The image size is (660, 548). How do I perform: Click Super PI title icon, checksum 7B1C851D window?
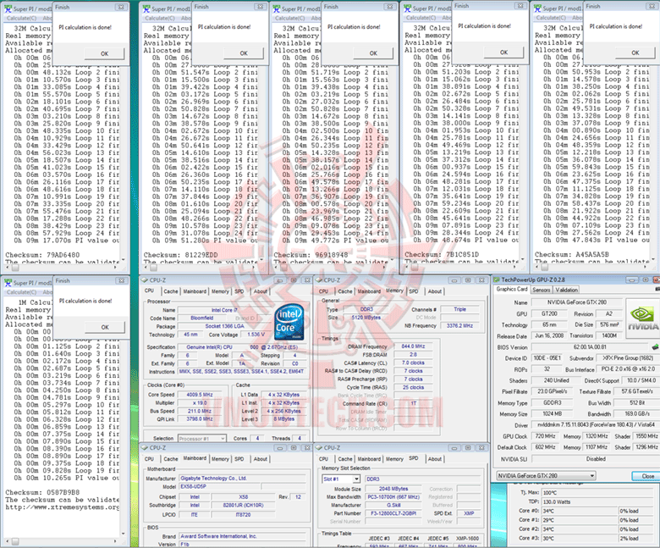[x=408, y=8]
